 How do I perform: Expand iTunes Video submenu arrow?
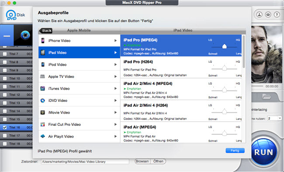pos(115,88)
